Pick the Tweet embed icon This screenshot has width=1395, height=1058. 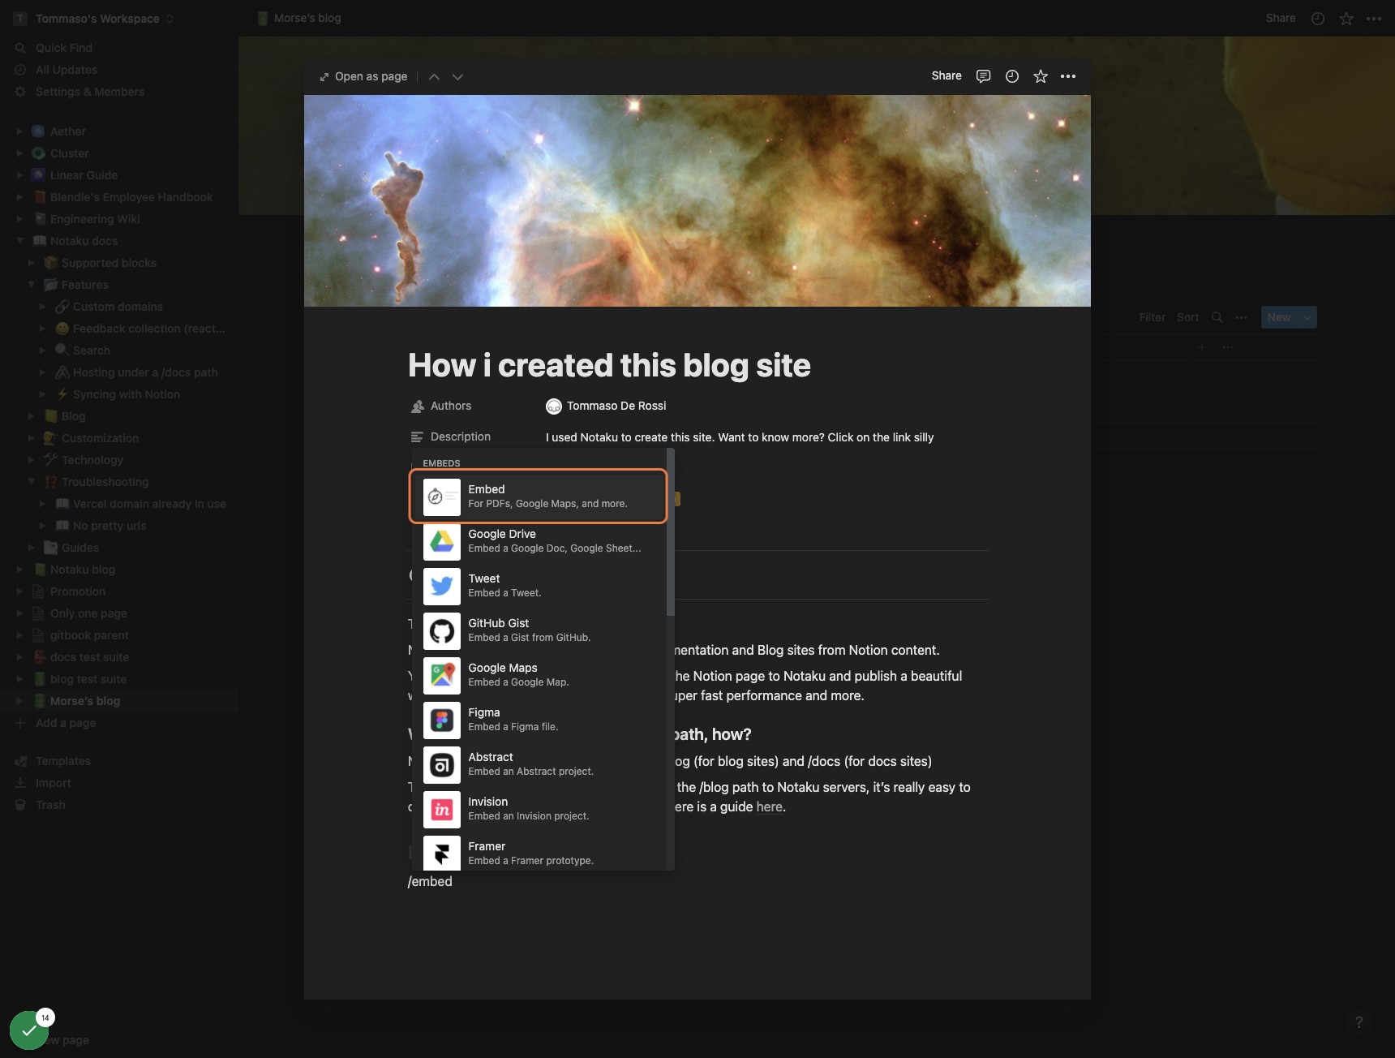click(442, 586)
